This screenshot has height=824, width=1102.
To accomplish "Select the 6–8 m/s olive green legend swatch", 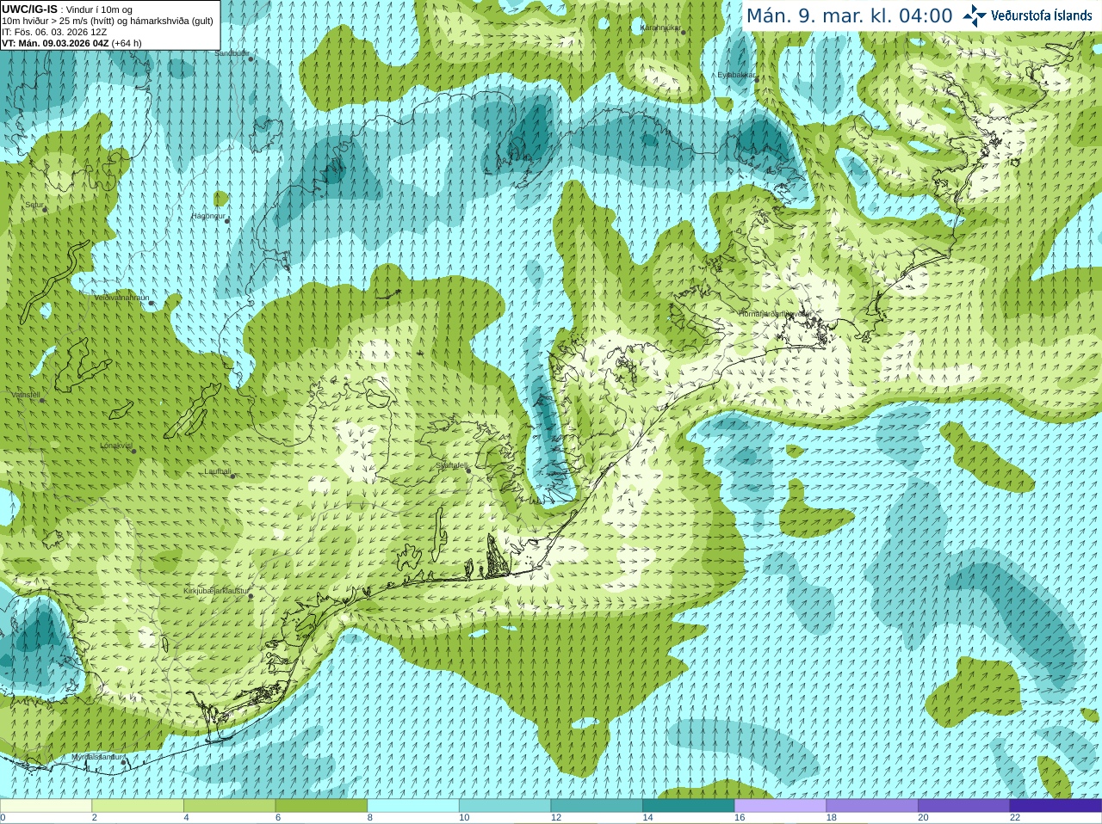I will [x=321, y=806].
